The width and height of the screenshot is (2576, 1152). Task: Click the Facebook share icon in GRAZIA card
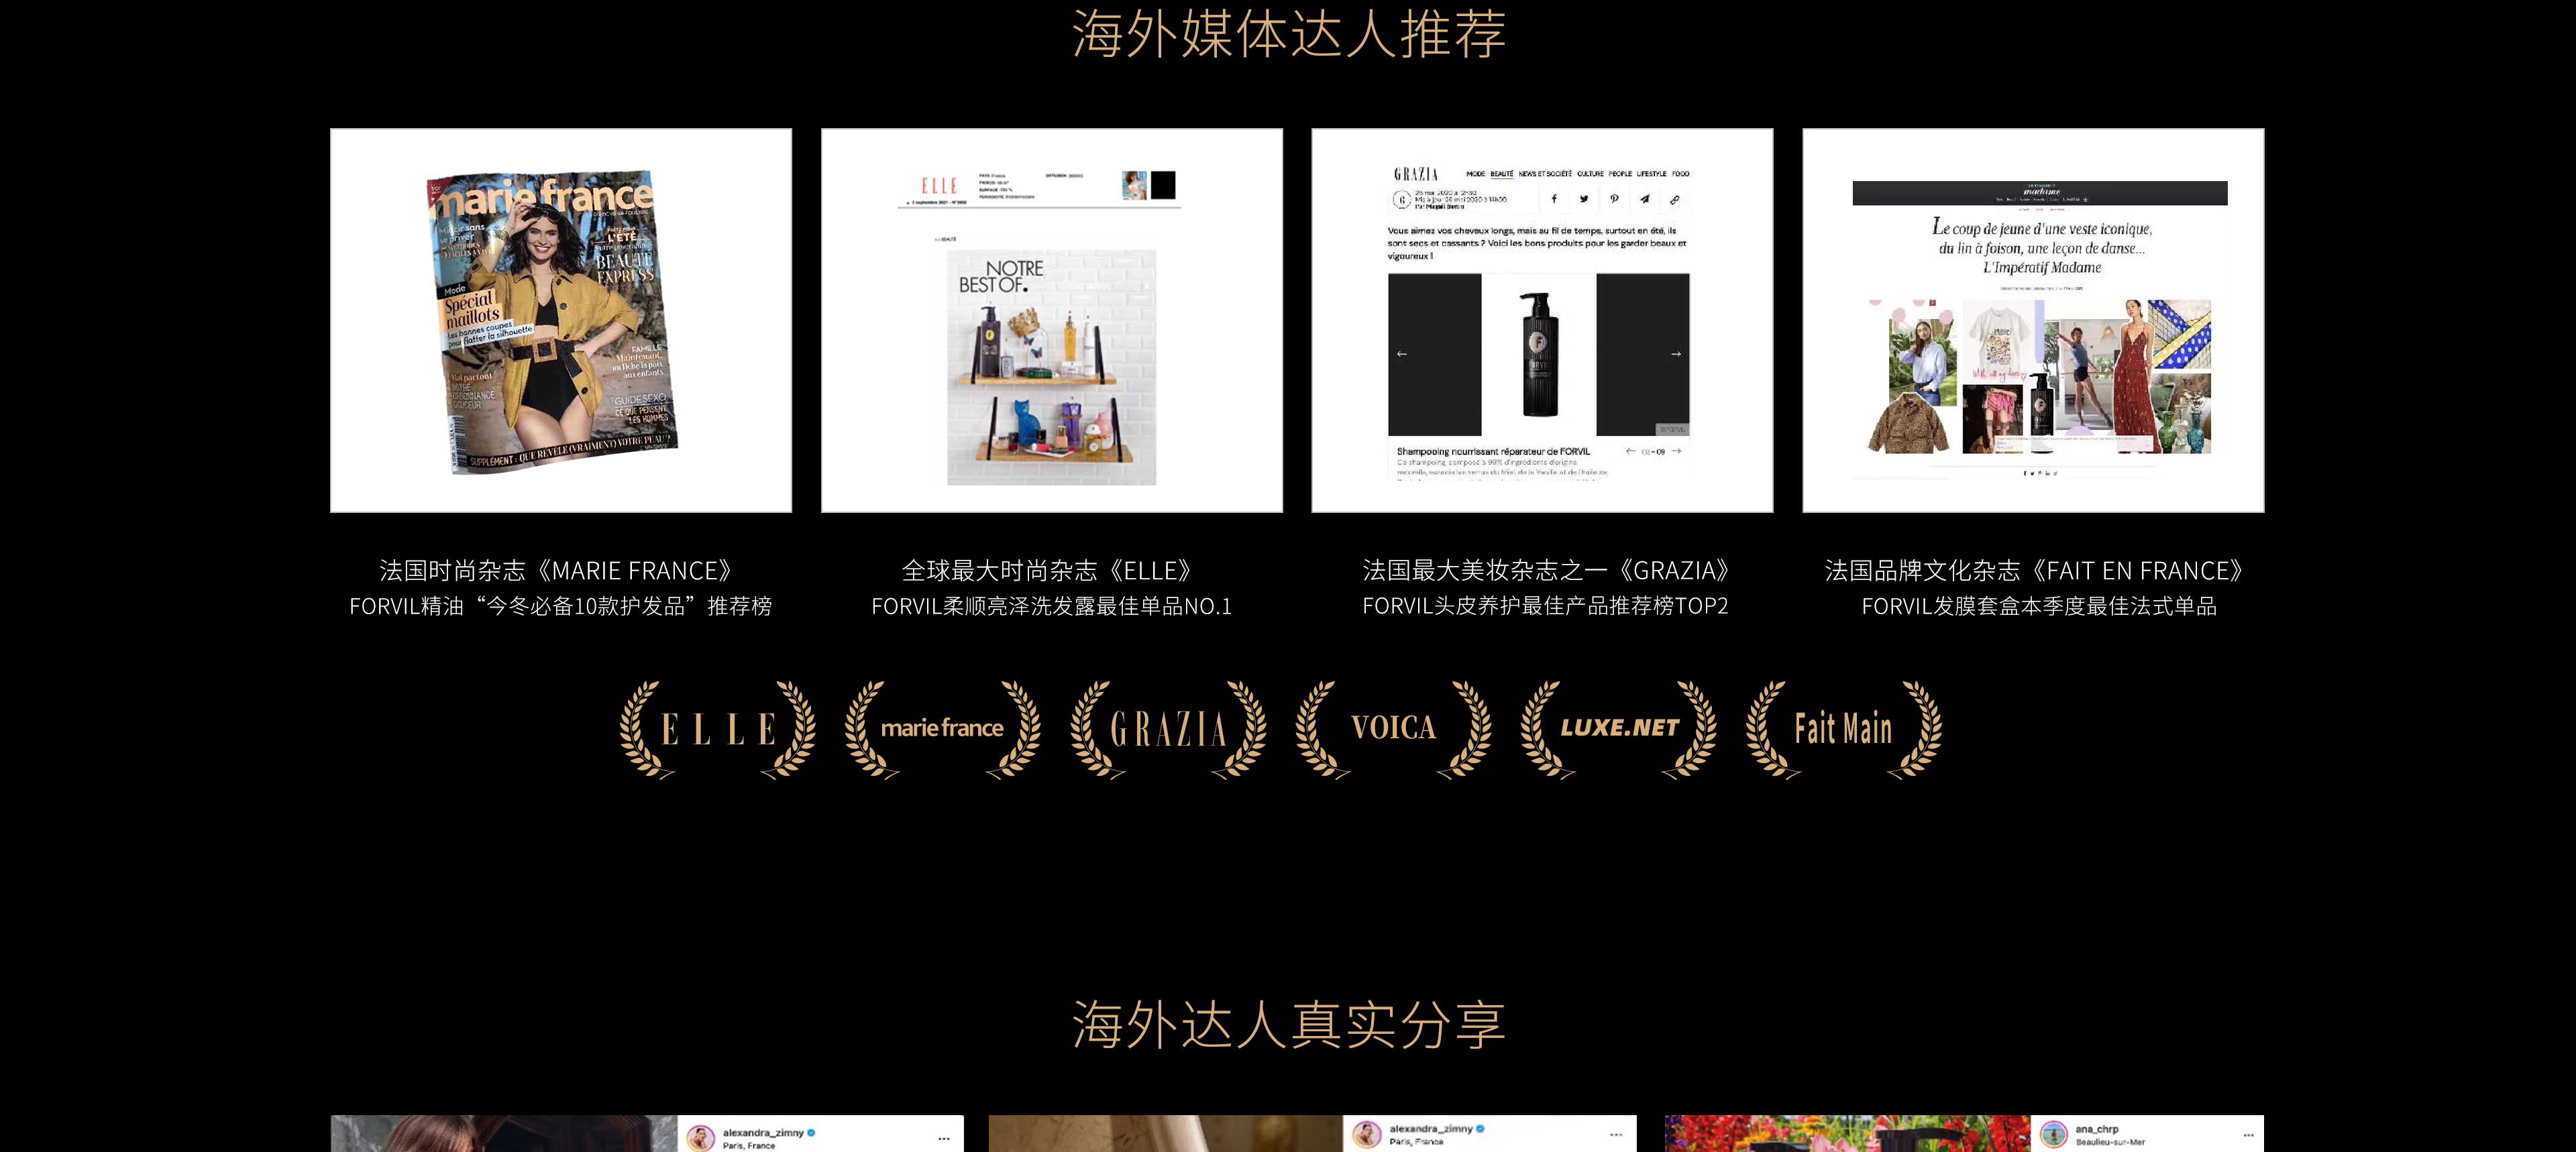1554,199
